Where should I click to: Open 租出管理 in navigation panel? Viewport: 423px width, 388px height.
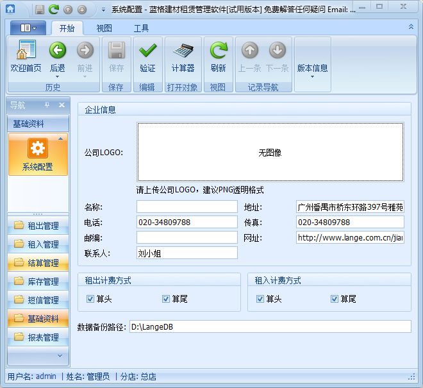pyautogui.click(x=38, y=226)
